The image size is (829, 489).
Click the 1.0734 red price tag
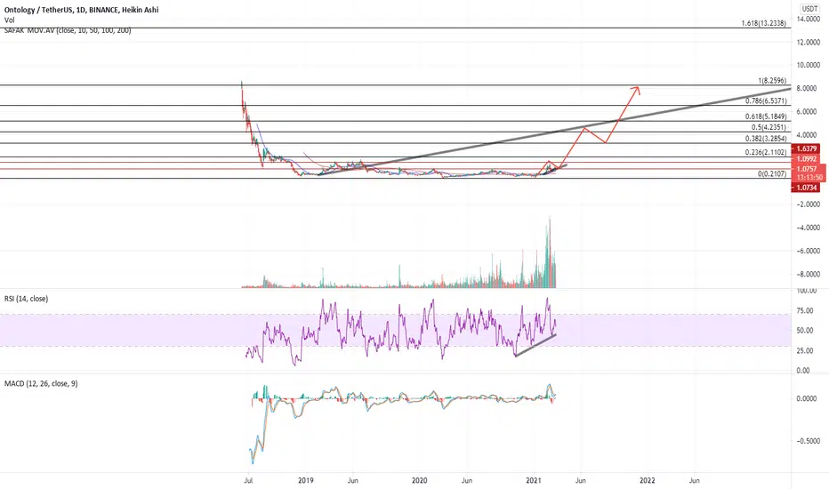point(806,188)
